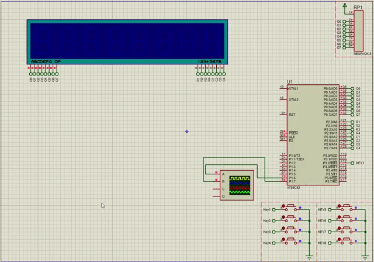Click the XTAL1 pin 19 on U1

[283, 88]
